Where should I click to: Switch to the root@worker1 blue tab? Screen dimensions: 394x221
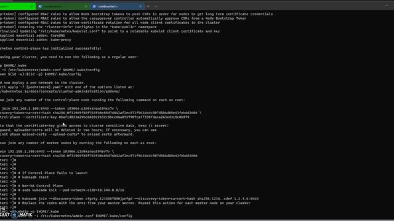click(x=117, y=6)
